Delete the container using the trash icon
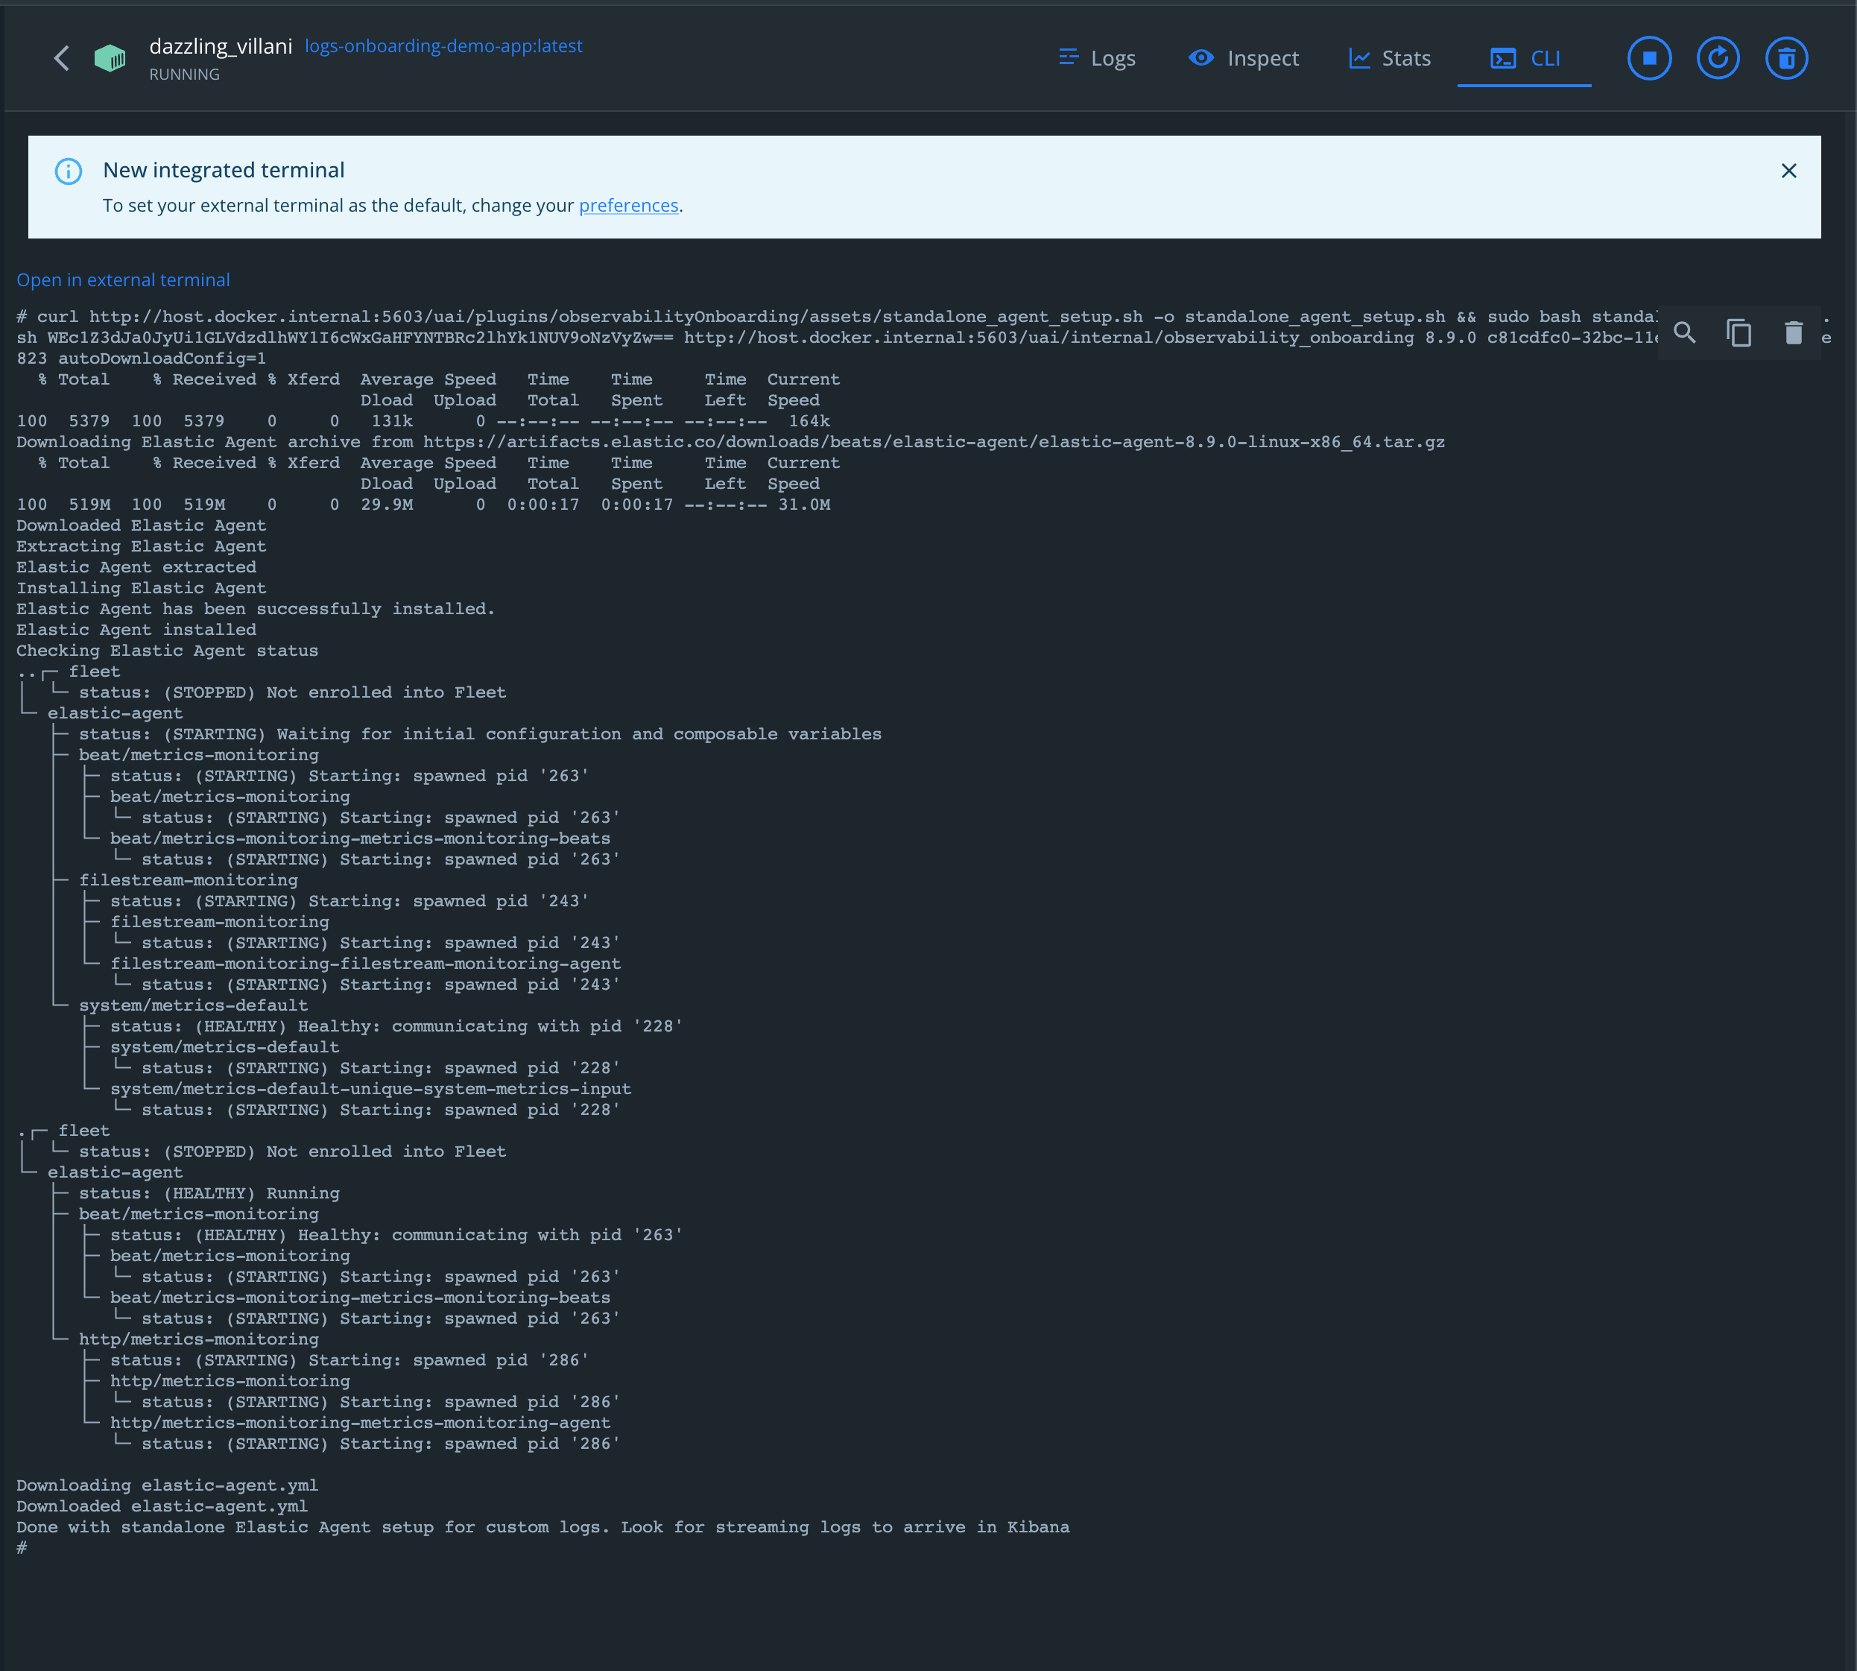Screen dimensions: 1857x1671 coord(1786,58)
